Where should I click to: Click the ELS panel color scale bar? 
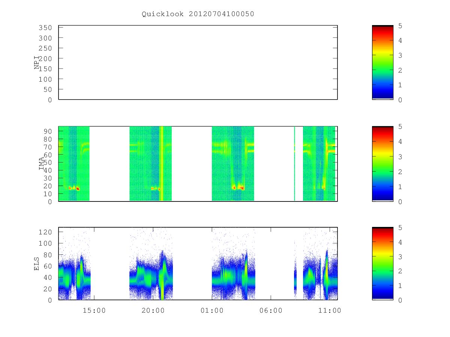pos(382,264)
